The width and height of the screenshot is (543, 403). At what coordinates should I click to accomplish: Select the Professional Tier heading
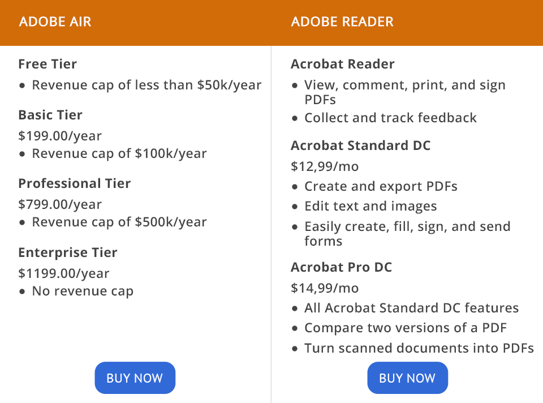tap(74, 183)
